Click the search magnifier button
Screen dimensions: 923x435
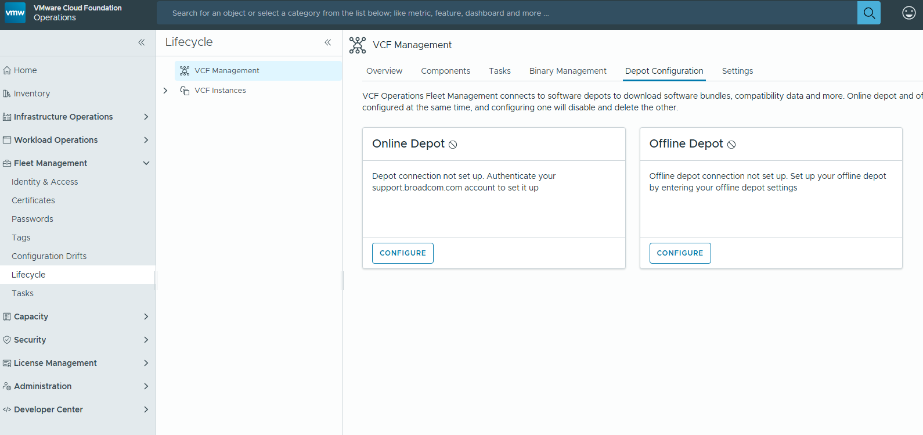(x=868, y=13)
